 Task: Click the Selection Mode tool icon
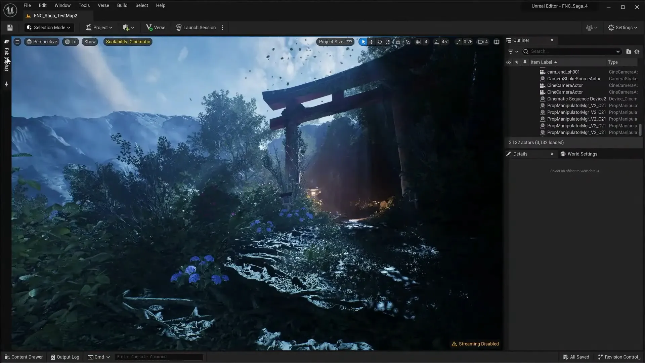[x=29, y=28]
